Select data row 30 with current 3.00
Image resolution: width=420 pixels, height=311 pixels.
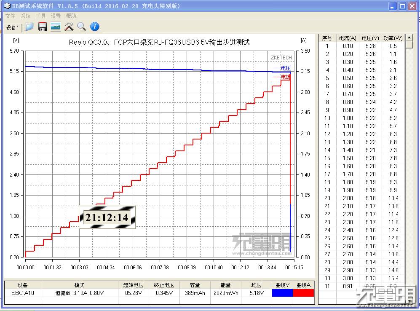coord(362,278)
